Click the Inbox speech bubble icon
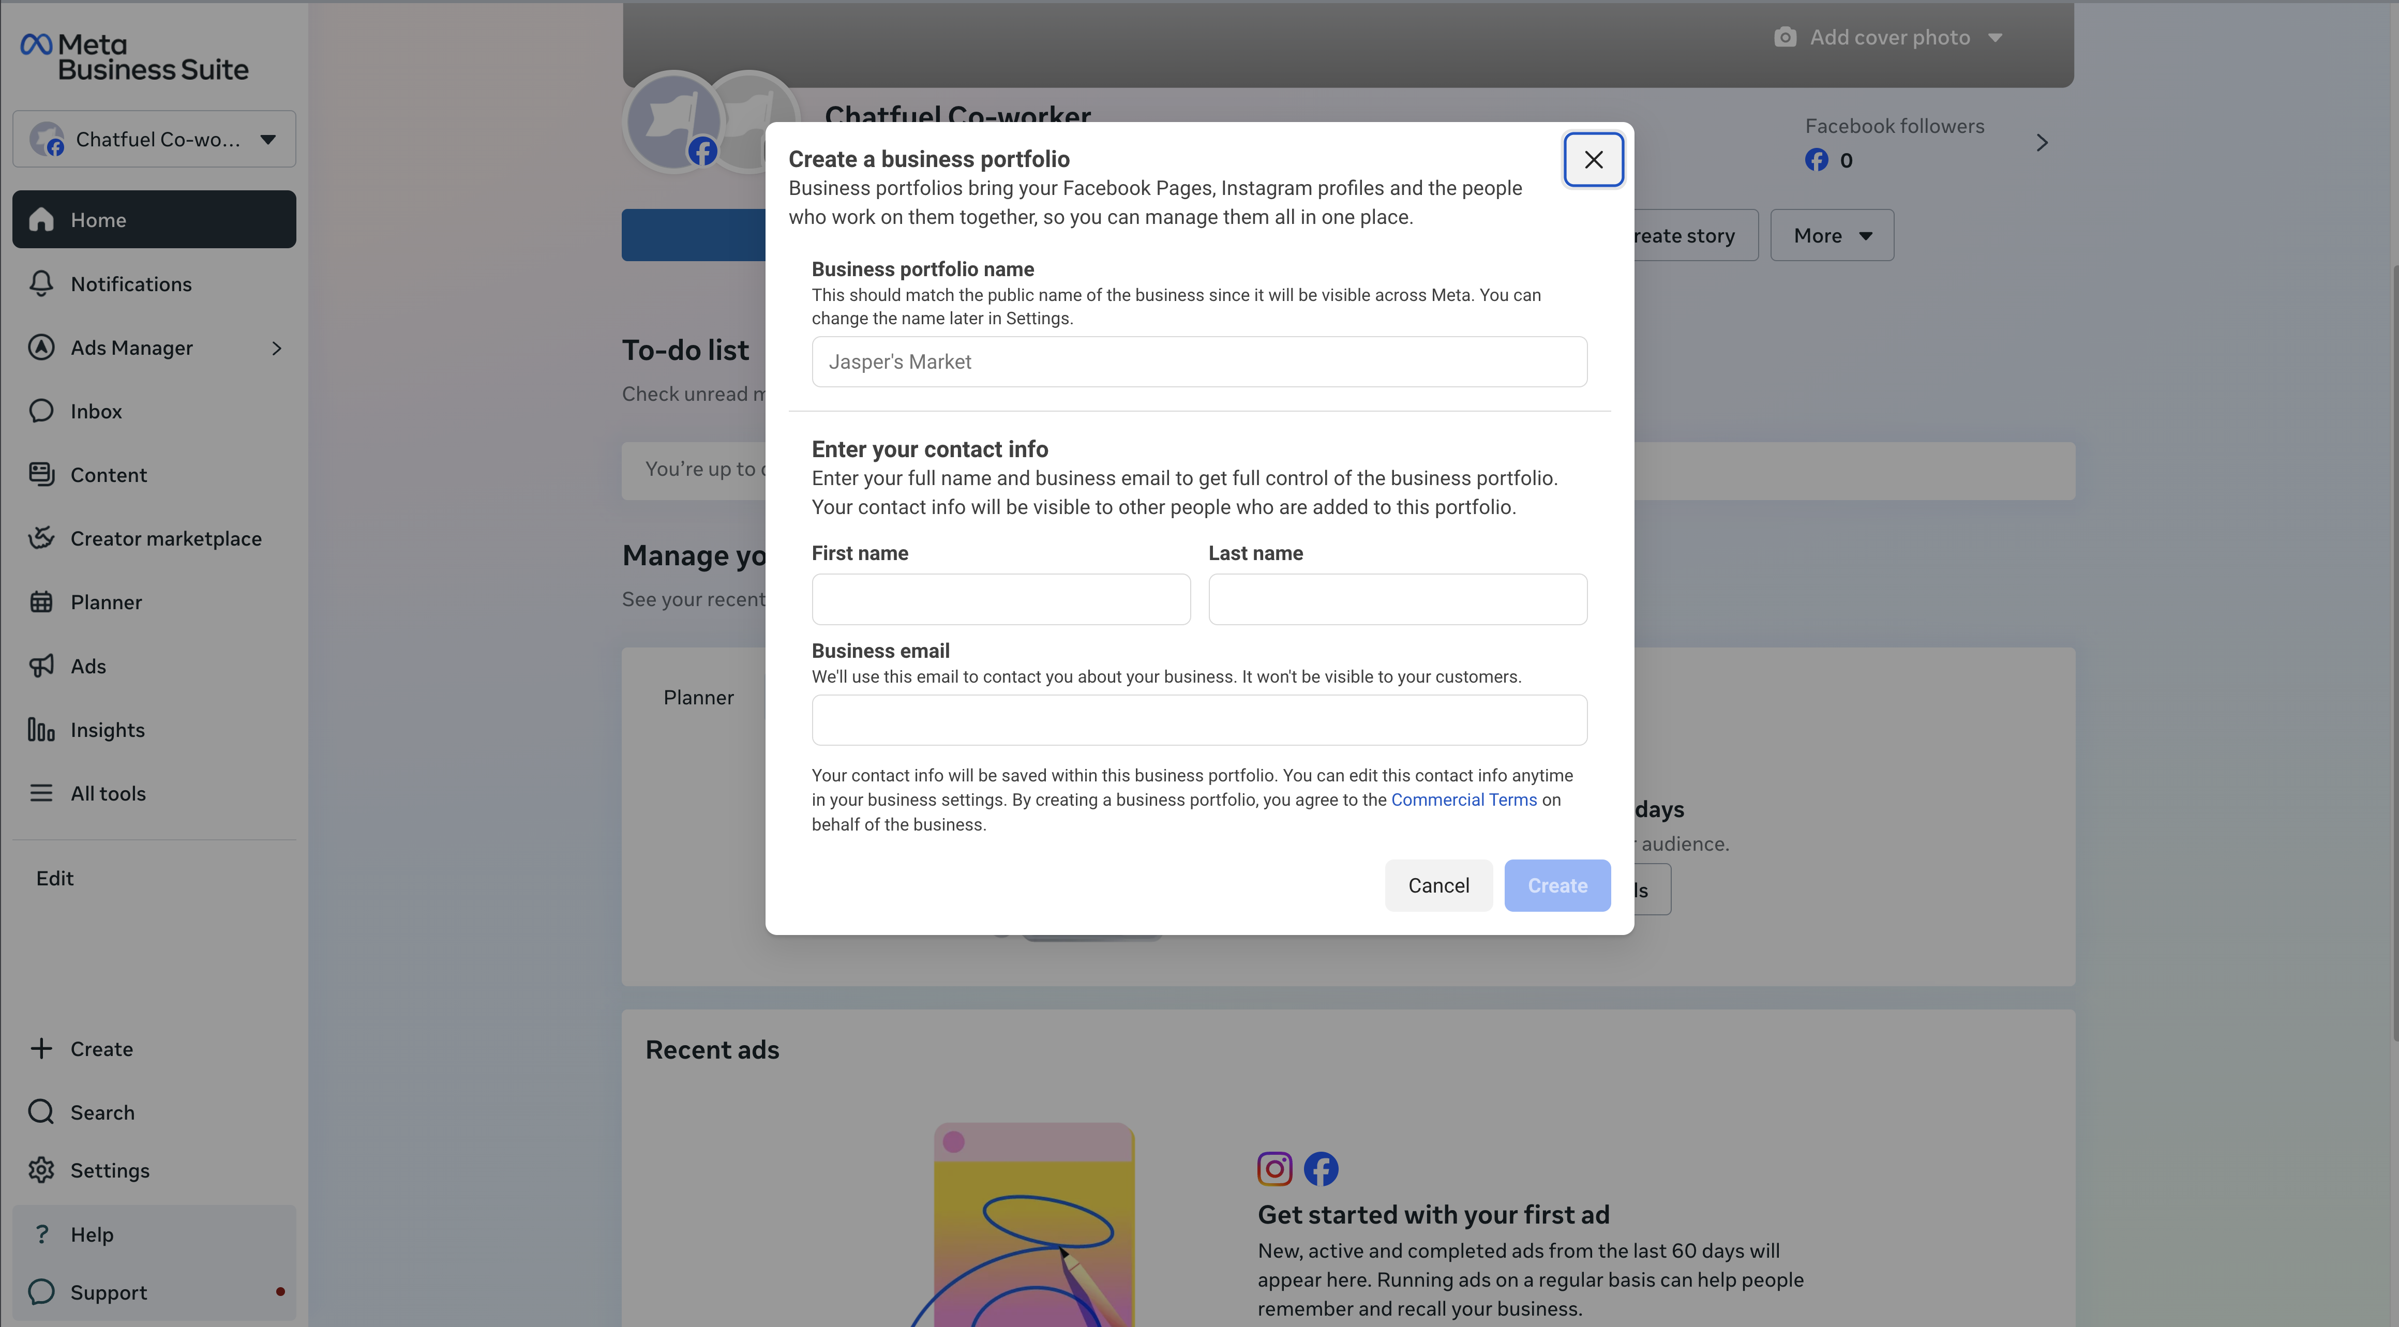The width and height of the screenshot is (2399, 1327). click(41, 412)
